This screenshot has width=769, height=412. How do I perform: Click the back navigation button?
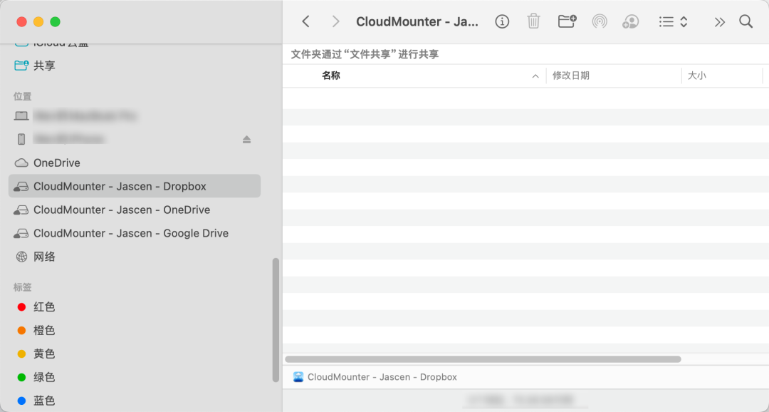(x=305, y=21)
